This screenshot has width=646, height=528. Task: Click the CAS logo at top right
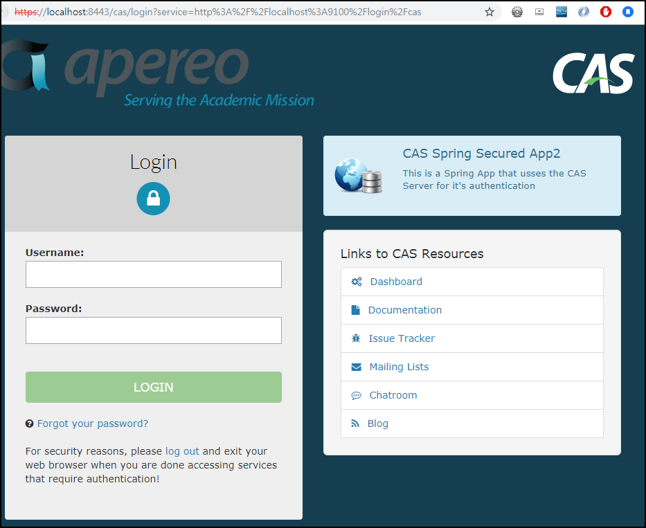(x=593, y=73)
